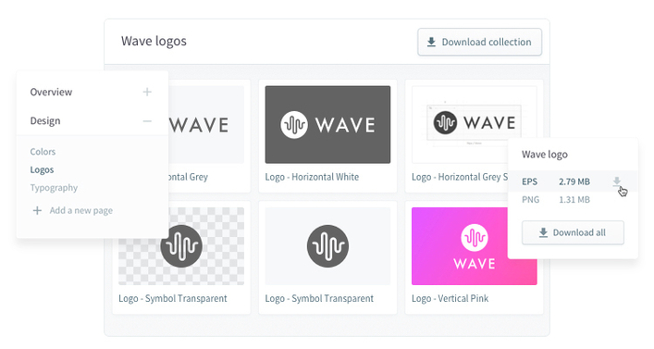Image resolution: width=654 pixels, height=349 pixels.
Task: Open the middle Symbol Transparent grey thumbnail
Action: pos(327,246)
